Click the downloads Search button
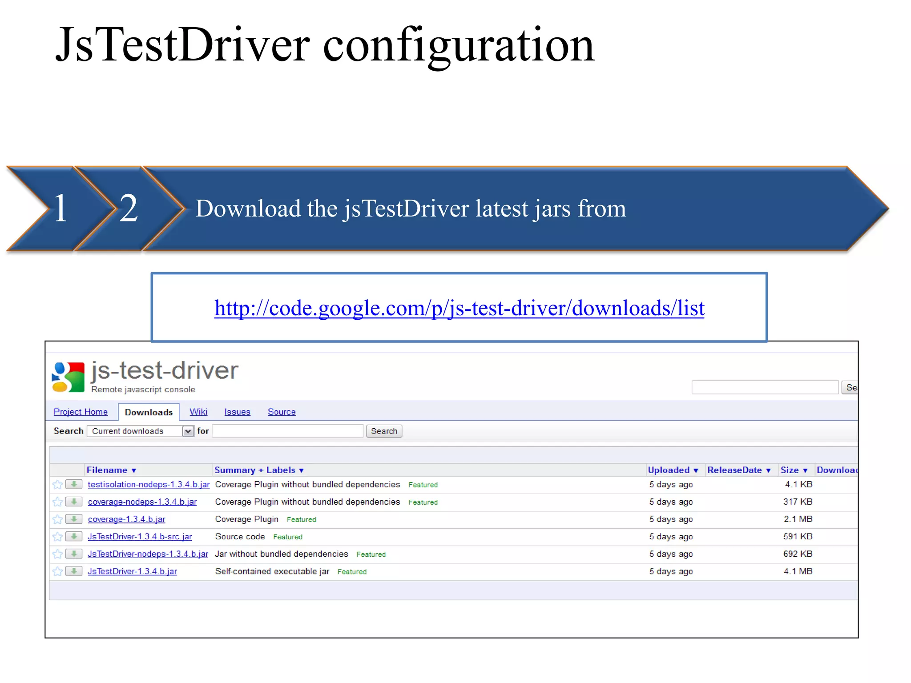This screenshot has height=683, width=911. point(384,431)
